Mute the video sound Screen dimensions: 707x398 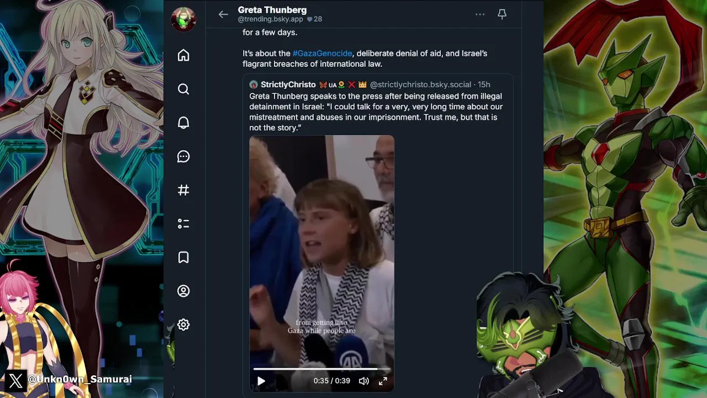click(363, 381)
